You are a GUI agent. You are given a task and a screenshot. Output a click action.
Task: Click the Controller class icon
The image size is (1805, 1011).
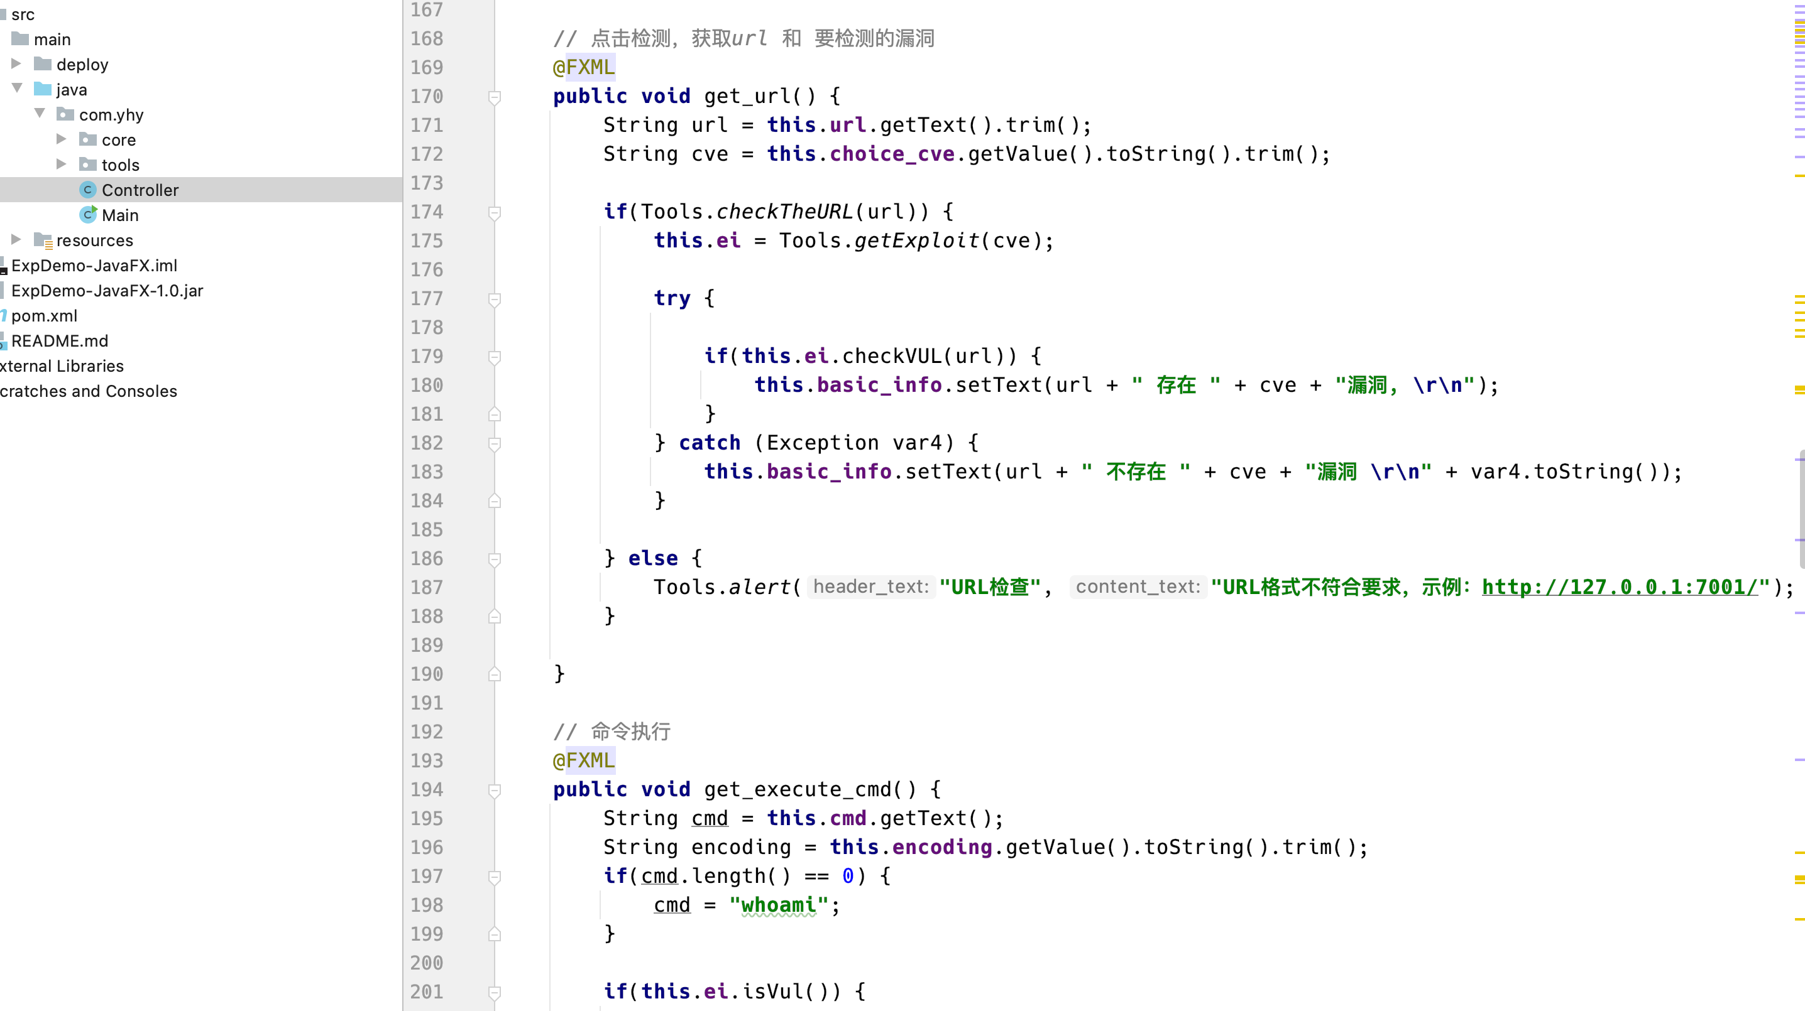(x=87, y=190)
